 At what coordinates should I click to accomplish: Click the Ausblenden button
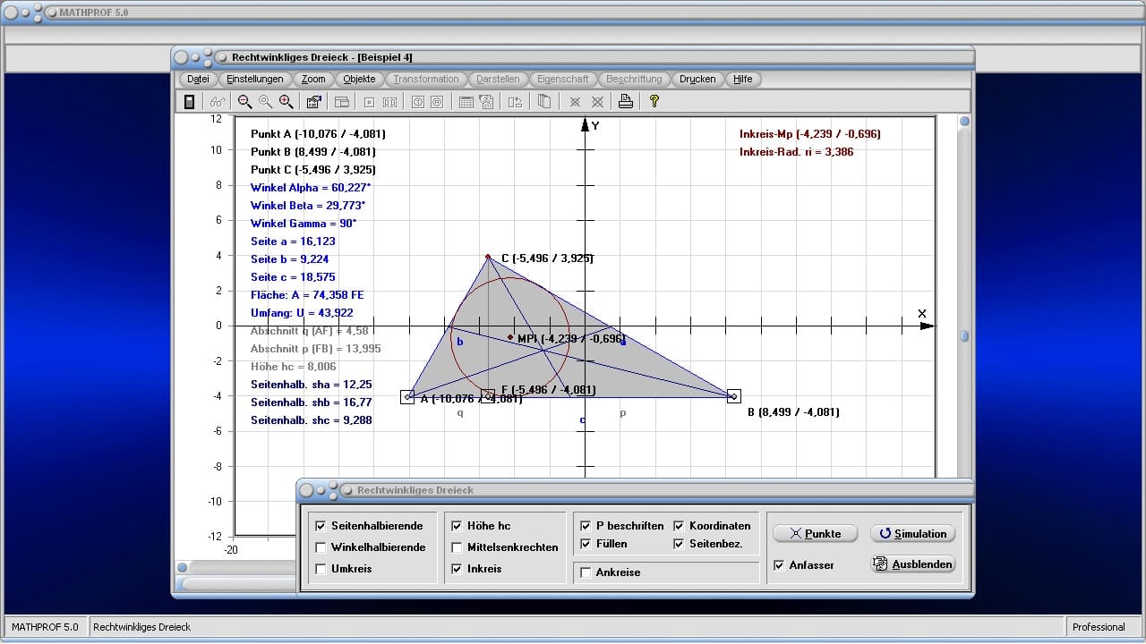pos(912,564)
